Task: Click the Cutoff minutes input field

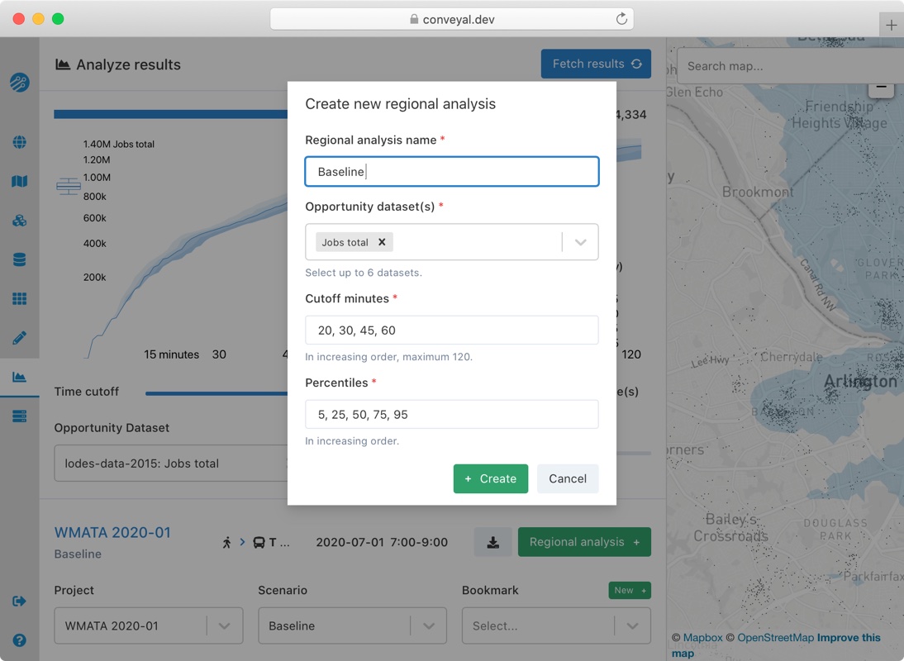Action: tap(451, 330)
